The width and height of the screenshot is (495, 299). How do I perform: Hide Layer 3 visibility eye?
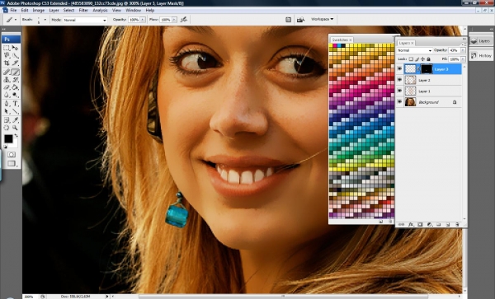399,68
